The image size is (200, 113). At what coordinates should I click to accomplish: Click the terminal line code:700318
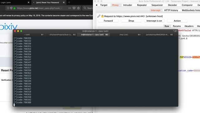22,92
